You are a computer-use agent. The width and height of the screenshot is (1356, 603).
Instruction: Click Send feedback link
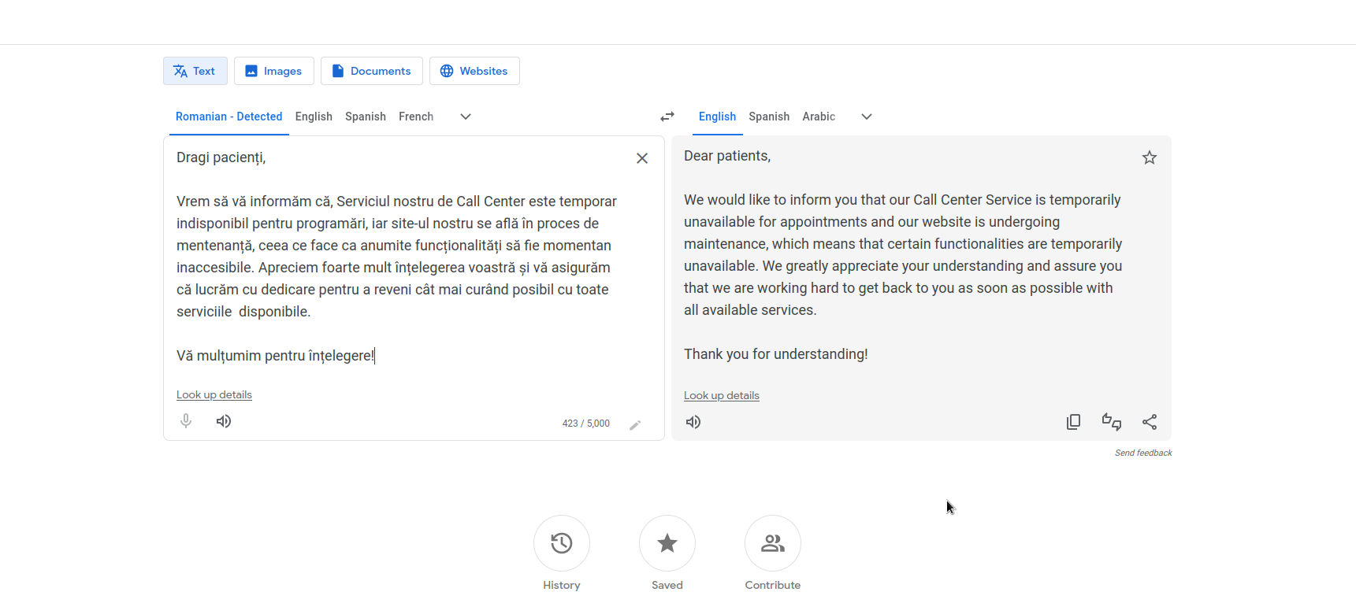1143,453
